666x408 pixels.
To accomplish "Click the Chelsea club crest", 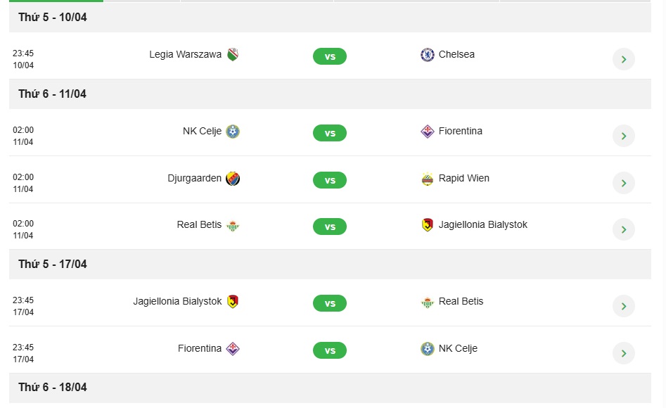I will (x=428, y=55).
